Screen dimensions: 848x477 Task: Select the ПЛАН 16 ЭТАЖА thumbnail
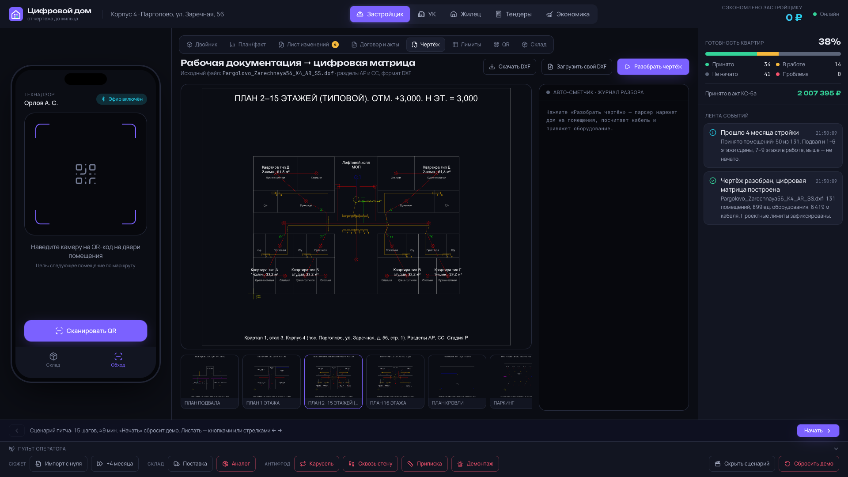pos(395,382)
